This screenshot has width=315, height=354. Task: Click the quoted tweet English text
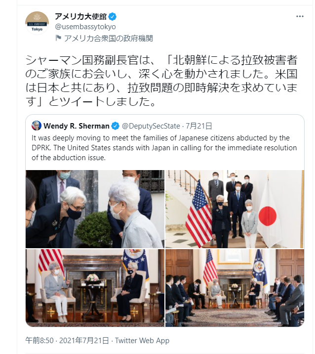pyautogui.click(x=164, y=148)
